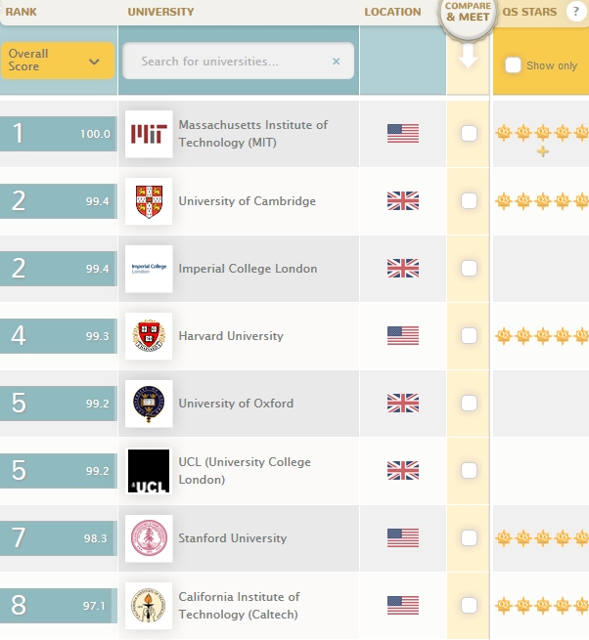This screenshot has height=640, width=589.
Task: Enable the Show only QS Stars checkbox
Action: (513, 65)
